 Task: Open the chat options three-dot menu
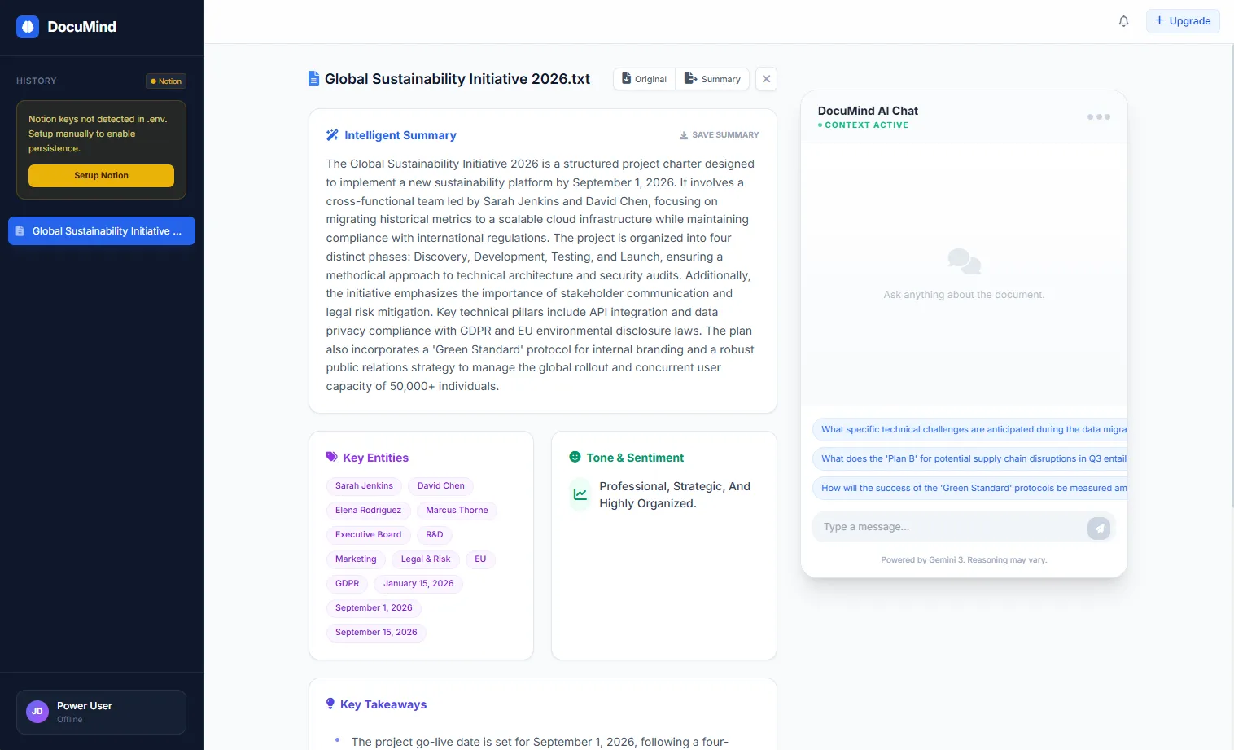(x=1098, y=116)
